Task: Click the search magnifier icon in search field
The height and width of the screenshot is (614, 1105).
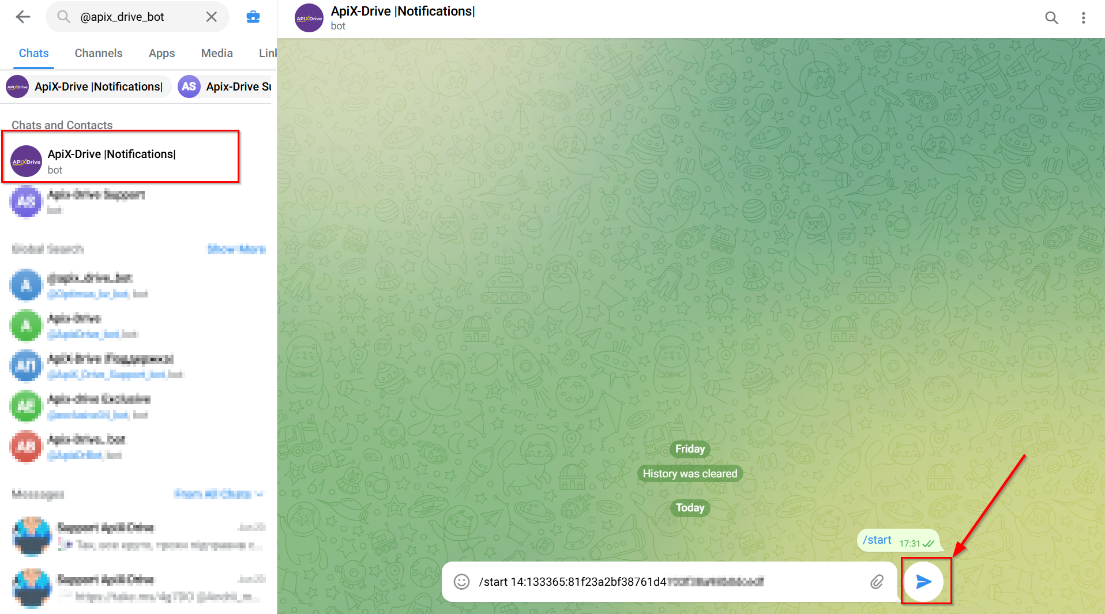Action: (x=63, y=17)
